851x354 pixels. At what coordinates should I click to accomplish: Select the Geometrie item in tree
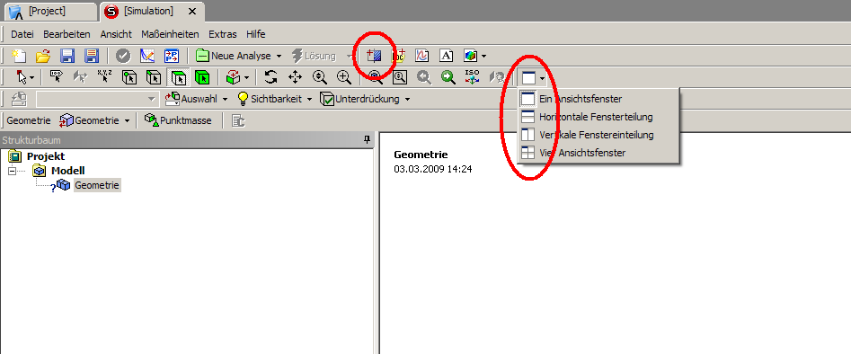click(x=97, y=185)
